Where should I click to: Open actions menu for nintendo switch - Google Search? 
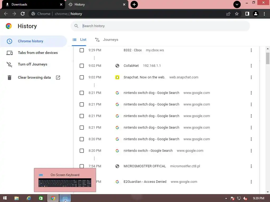point(251,151)
